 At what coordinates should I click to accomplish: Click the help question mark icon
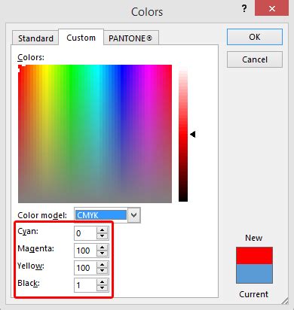click(x=244, y=9)
